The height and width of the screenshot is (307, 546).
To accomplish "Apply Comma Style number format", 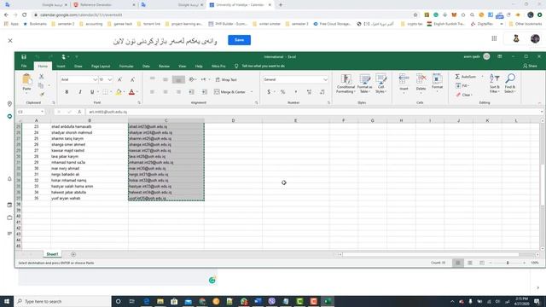I will coord(296,92).
